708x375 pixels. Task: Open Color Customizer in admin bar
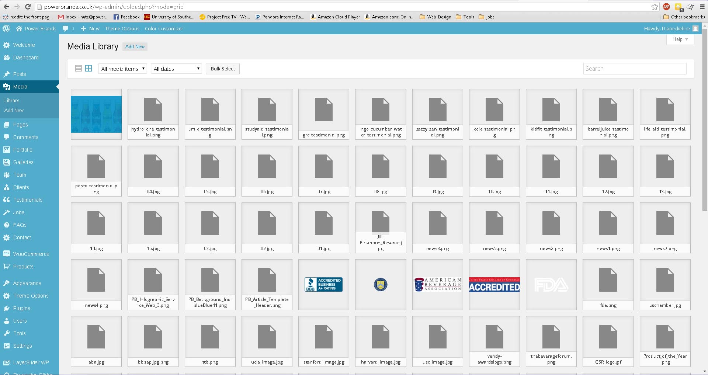164,28
